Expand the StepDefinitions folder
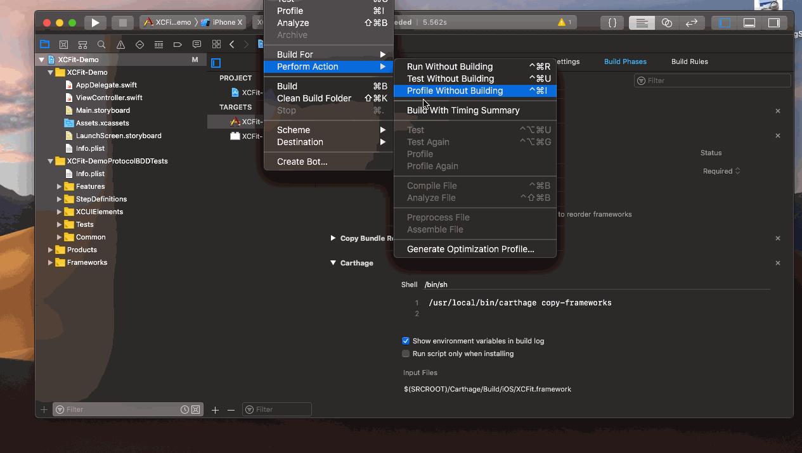802x453 pixels. click(60, 199)
